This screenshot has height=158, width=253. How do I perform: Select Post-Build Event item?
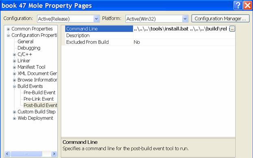(40, 105)
